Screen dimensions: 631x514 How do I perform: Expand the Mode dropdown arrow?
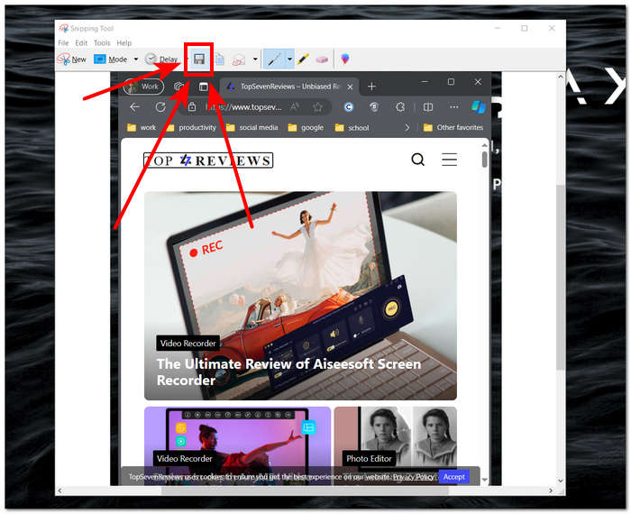pyautogui.click(x=136, y=60)
